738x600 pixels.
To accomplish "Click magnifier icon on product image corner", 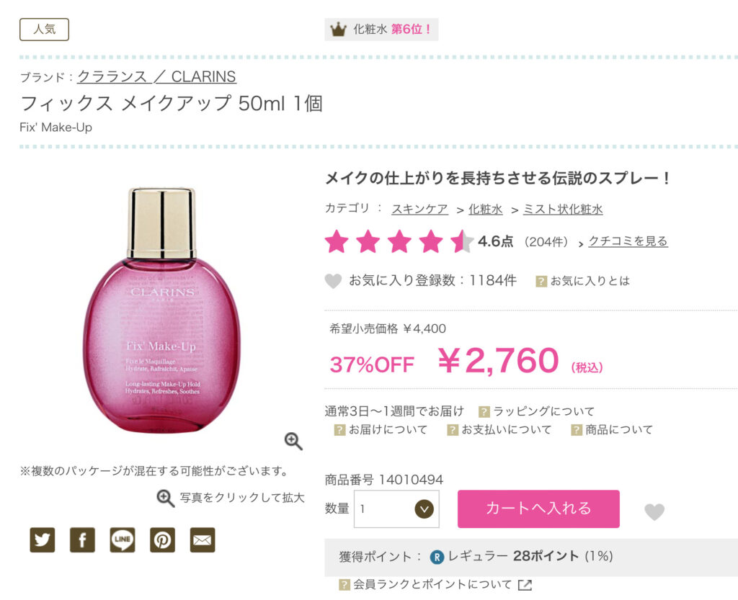I will pos(293,441).
